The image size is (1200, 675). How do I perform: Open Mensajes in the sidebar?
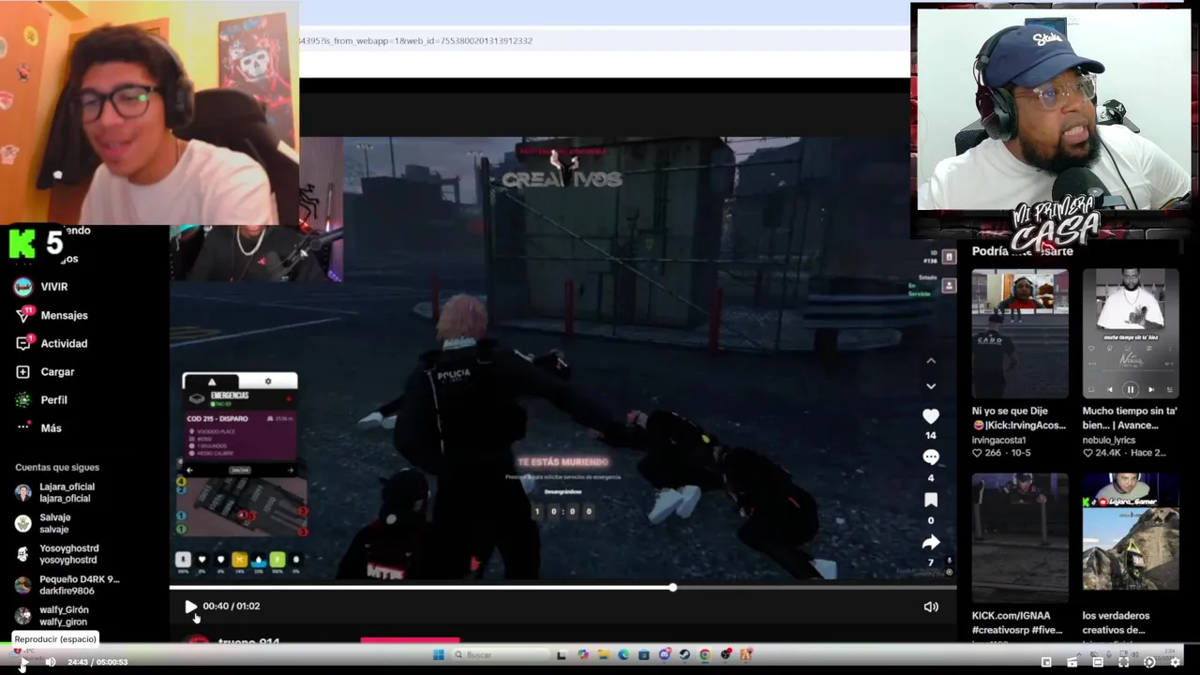click(52, 315)
